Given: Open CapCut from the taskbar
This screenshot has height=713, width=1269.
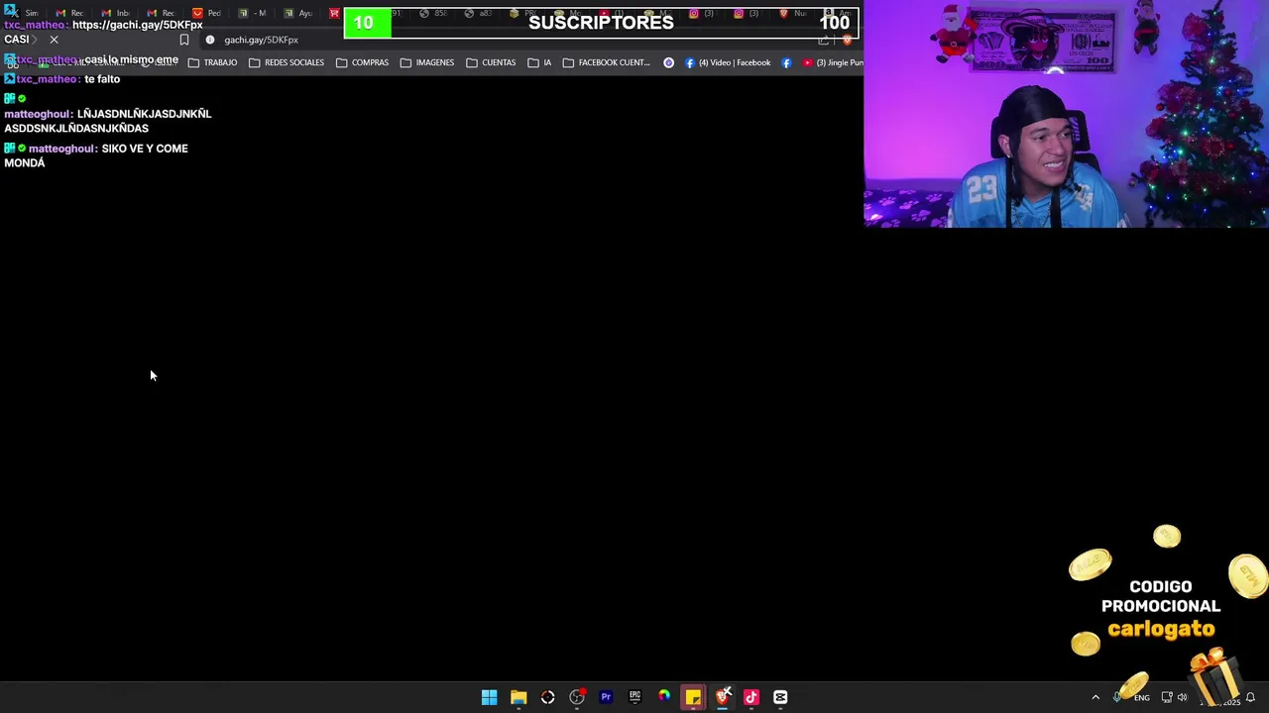Looking at the screenshot, I should click(x=780, y=697).
